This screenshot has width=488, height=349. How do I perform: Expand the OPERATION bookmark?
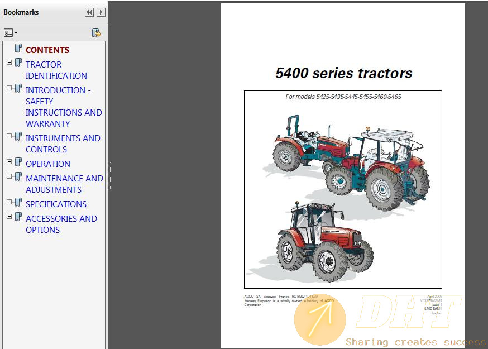(9, 162)
